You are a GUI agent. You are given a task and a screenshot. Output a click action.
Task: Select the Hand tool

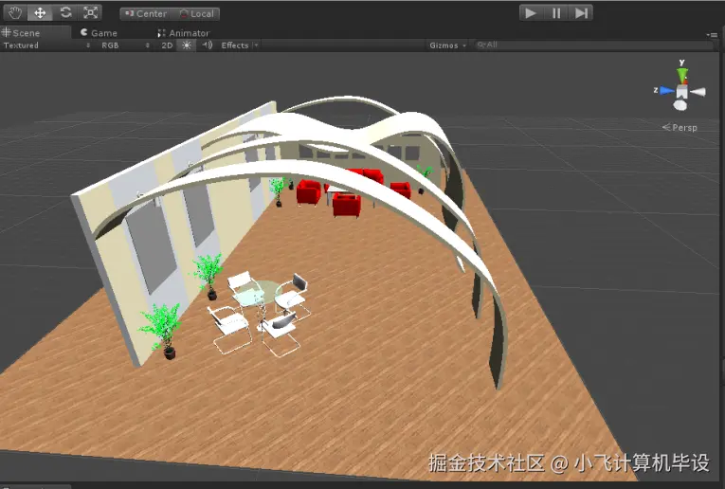pyautogui.click(x=15, y=12)
